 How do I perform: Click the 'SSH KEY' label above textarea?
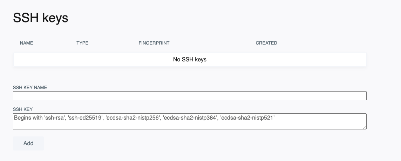pyautogui.click(x=23, y=109)
